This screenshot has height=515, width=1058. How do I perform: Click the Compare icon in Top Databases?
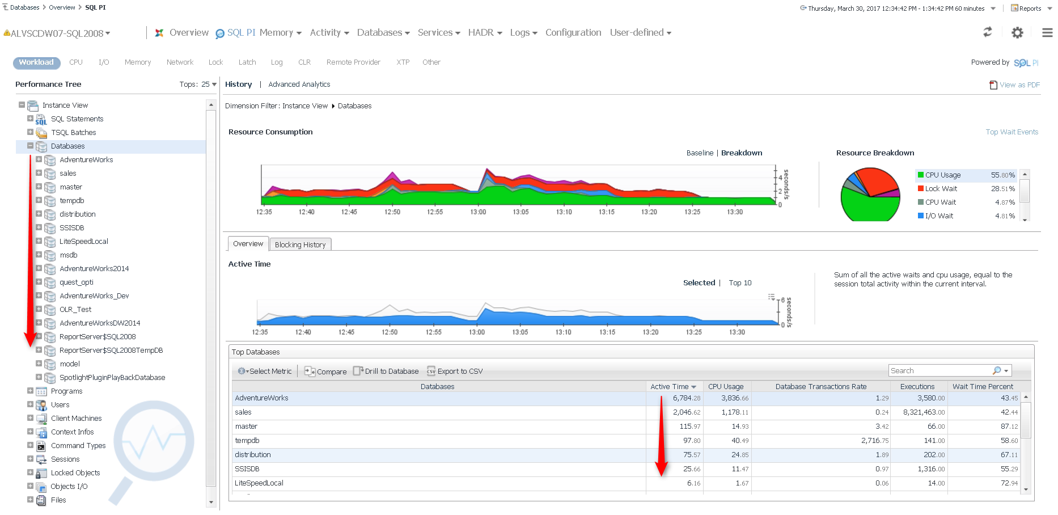tap(310, 372)
